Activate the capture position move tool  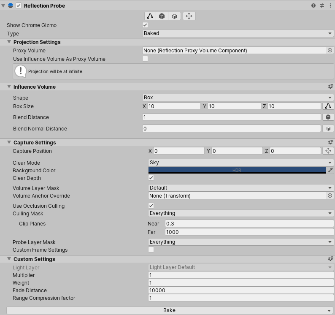click(x=189, y=16)
